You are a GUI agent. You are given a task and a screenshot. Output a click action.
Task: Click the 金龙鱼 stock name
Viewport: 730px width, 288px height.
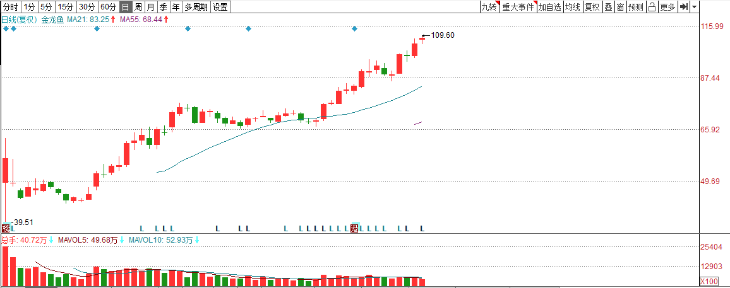coord(52,20)
